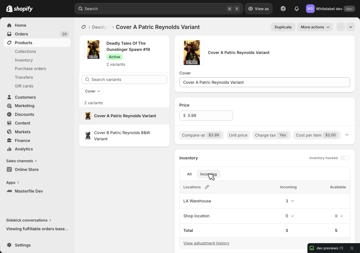The image size is (360, 253).
Task: Click the Analytics bar chart icon
Action: click(9, 149)
